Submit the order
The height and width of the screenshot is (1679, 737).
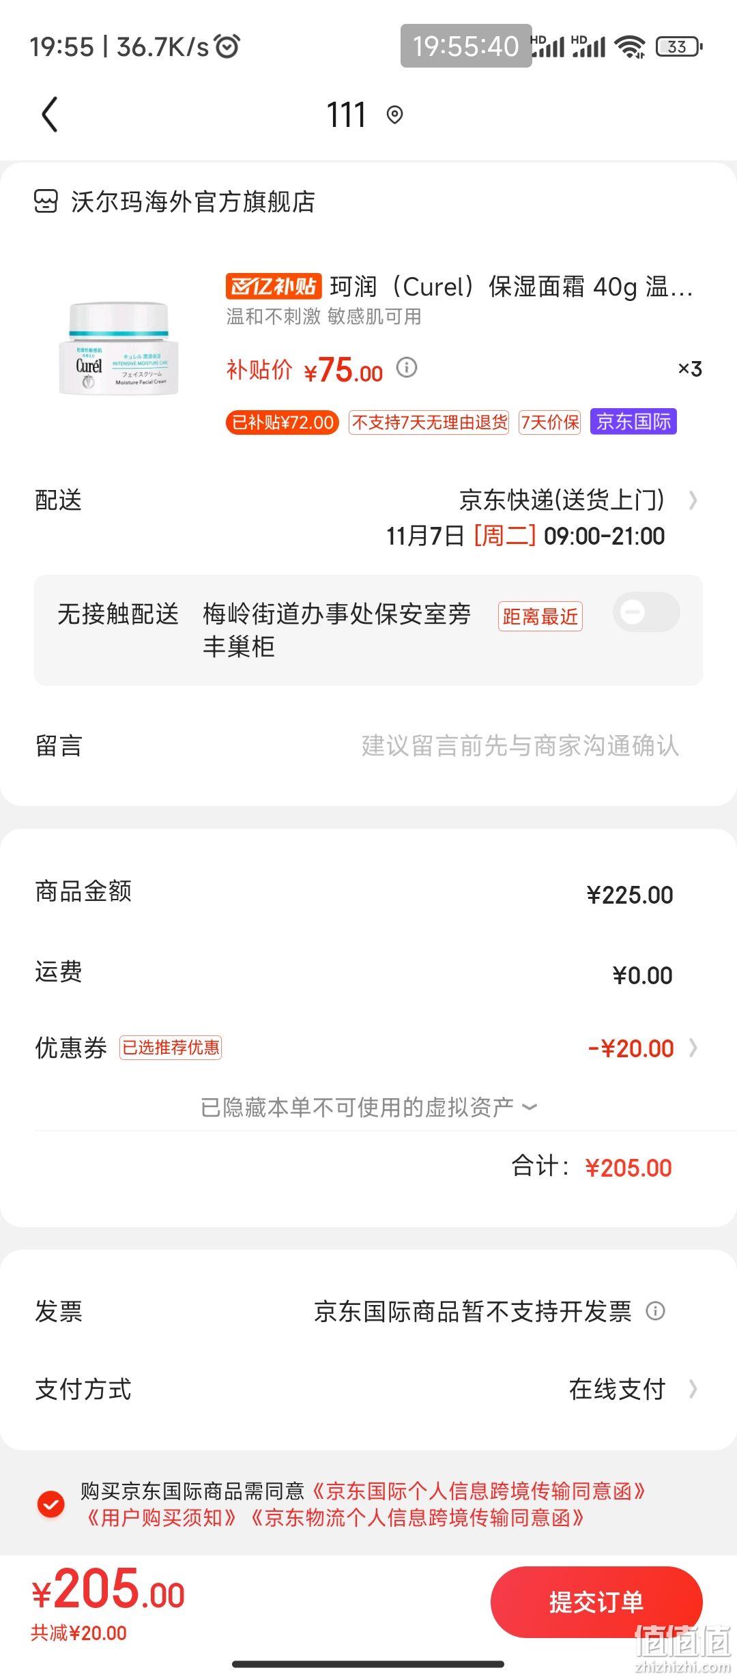[x=596, y=1602]
